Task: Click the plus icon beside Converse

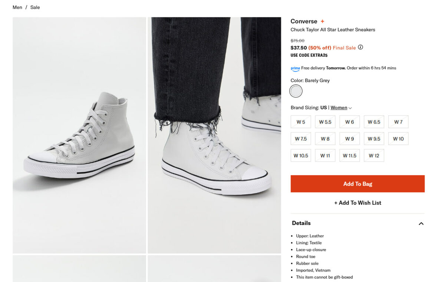Action: point(323,22)
